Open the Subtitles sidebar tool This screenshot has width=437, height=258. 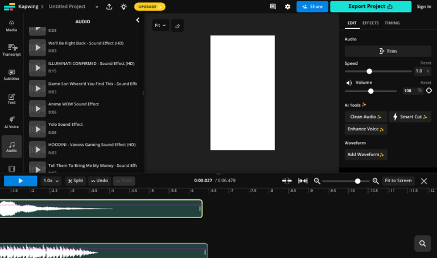click(x=11, y=74)
